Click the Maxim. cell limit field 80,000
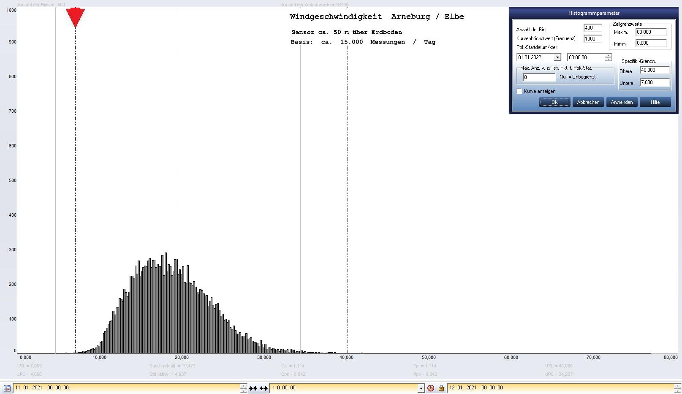 pyautogui.click(x=651, y=32)
